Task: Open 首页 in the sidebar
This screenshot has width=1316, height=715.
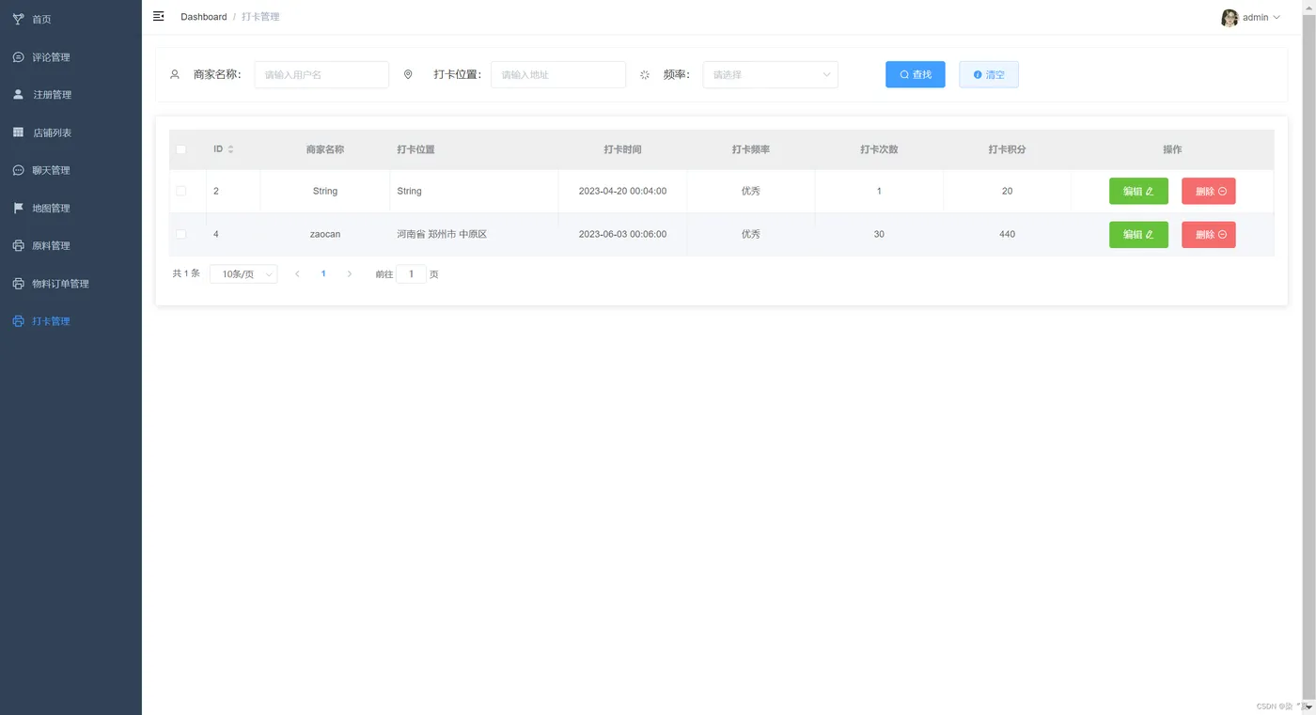Action: 70,19
